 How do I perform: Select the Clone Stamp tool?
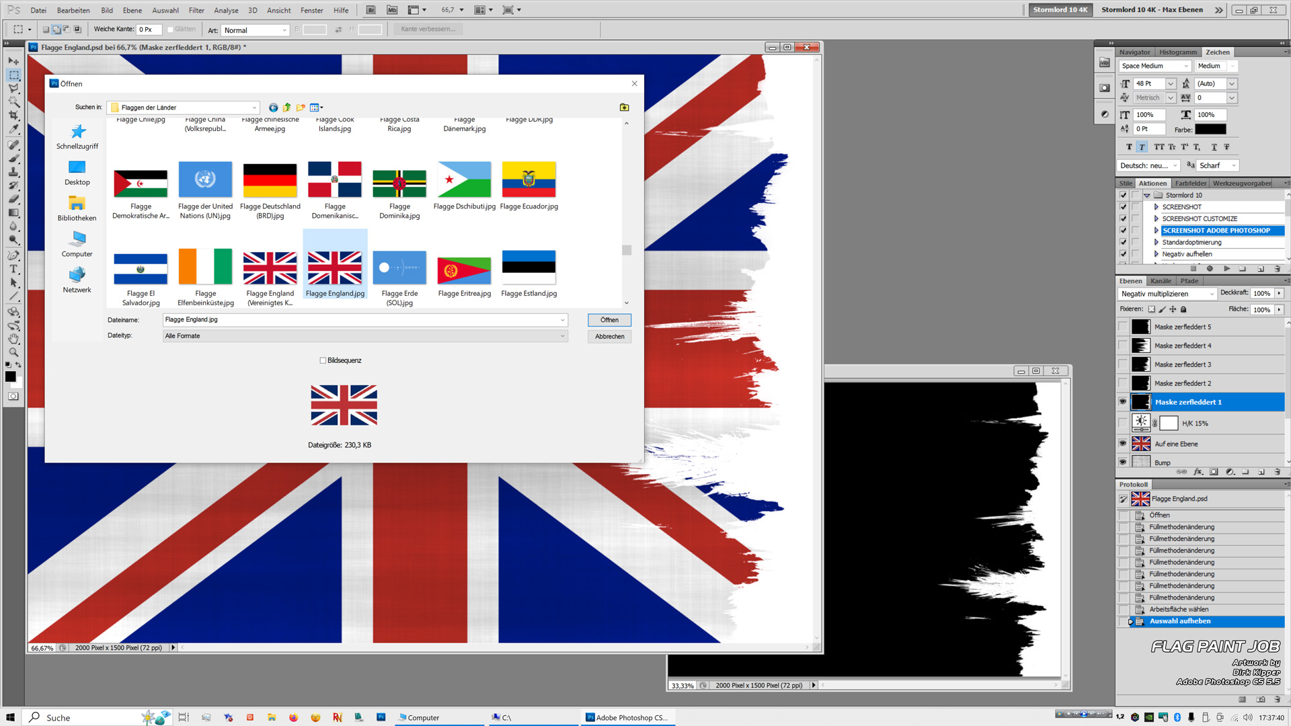(x=13, y=172)
